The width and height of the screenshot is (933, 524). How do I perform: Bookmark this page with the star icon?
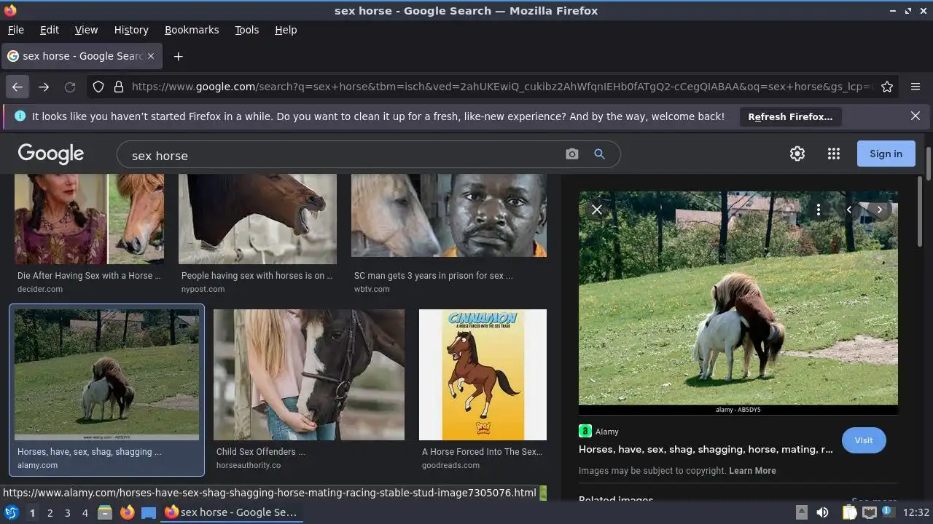tap(887, 87)
